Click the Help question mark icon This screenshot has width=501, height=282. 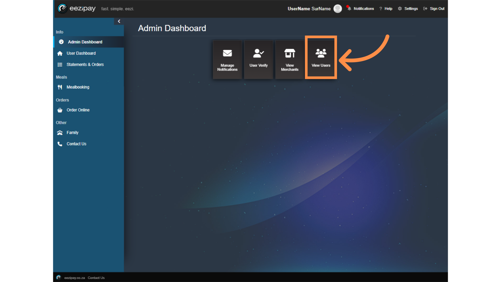click(x=381, y=9)
